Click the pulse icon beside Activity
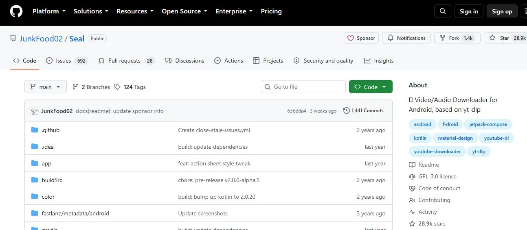The width and height of the screenshot is (527, 230). 412,212
